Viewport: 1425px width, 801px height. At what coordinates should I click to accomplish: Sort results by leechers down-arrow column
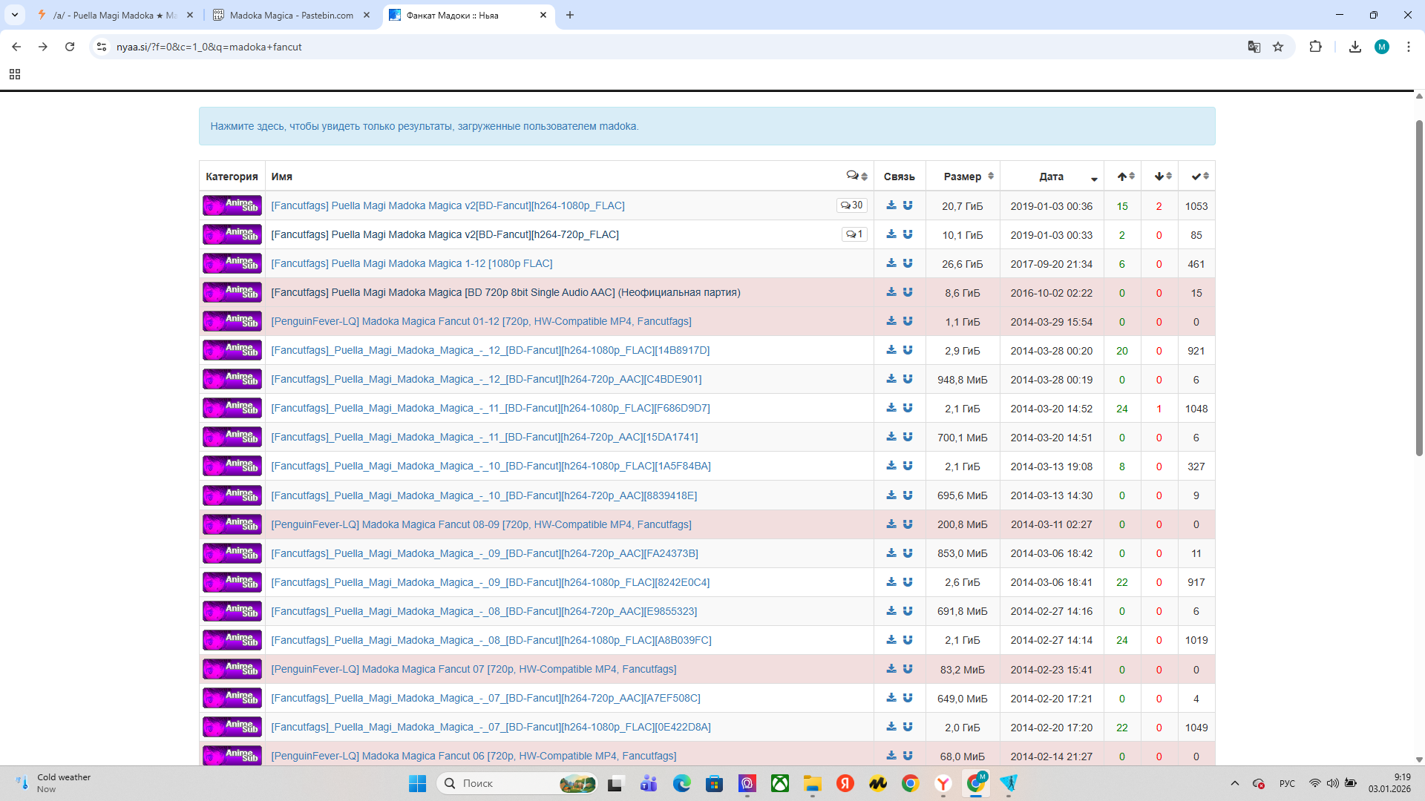pyautogui.click(x=1162, y=177)
